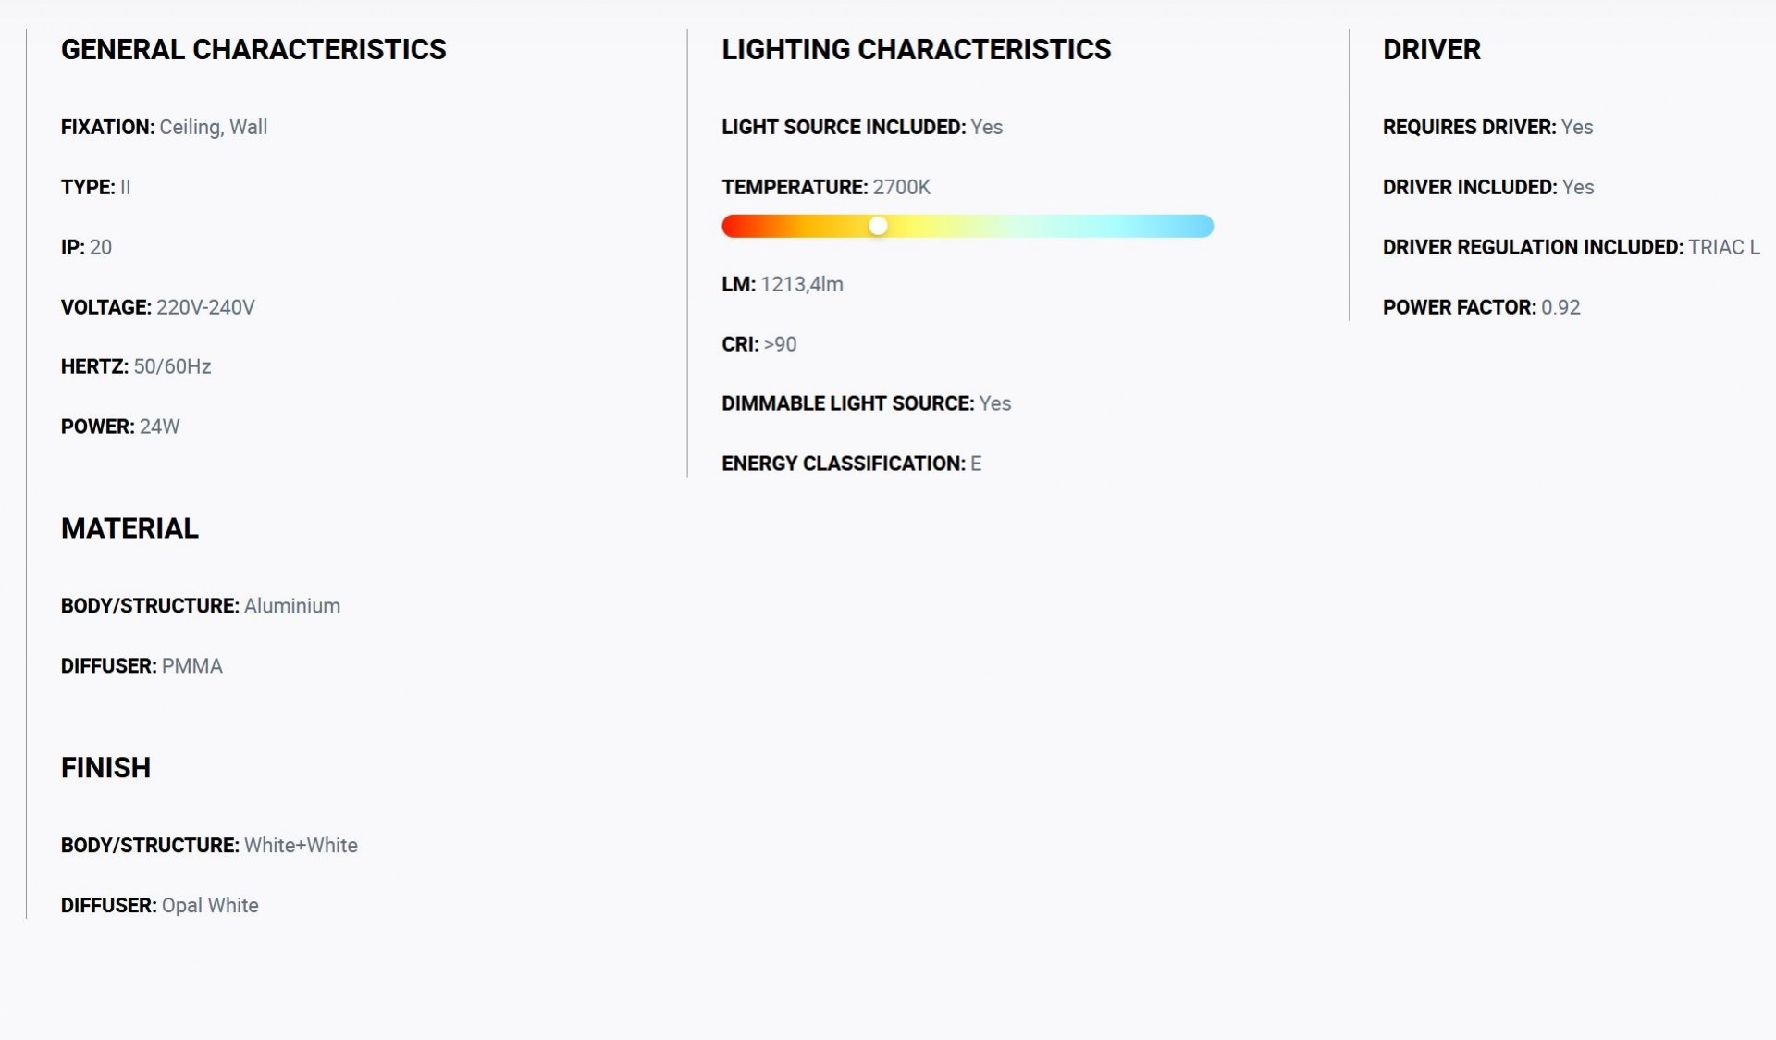The width and height of the screenshot is (1776, 1040).
Task: Click the Energy Classification E entry
Action: [x=851, y=464]
